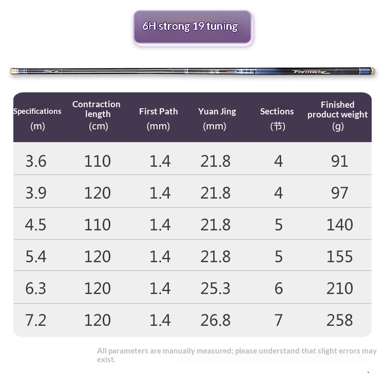Click the "First Path (mm)" header
Image resolution: width=385 pixels, height=373 pixels.
point(158,118)
